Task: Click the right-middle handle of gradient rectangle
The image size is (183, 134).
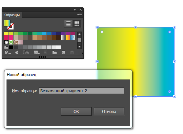Action: [x=175, y=62]
